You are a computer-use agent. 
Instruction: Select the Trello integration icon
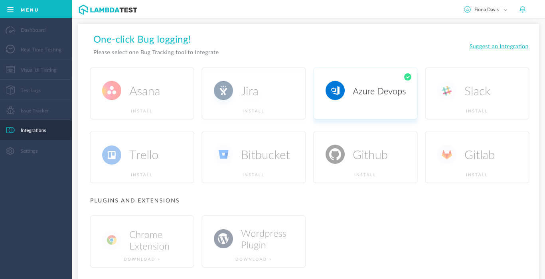(x=111, y=154)
